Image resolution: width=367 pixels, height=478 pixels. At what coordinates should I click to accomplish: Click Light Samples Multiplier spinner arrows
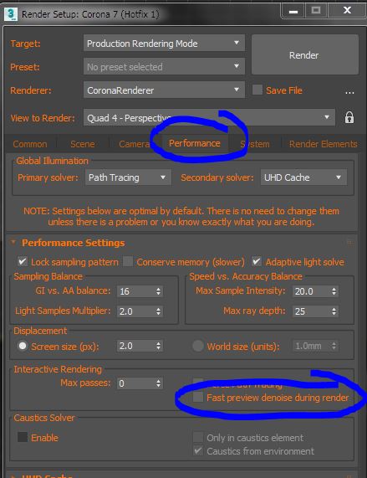(158, 311)
